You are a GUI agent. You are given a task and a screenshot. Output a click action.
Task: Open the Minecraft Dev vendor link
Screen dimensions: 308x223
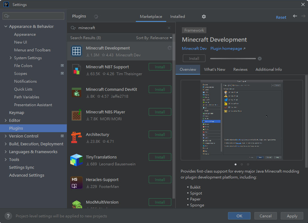coord(194,49)
